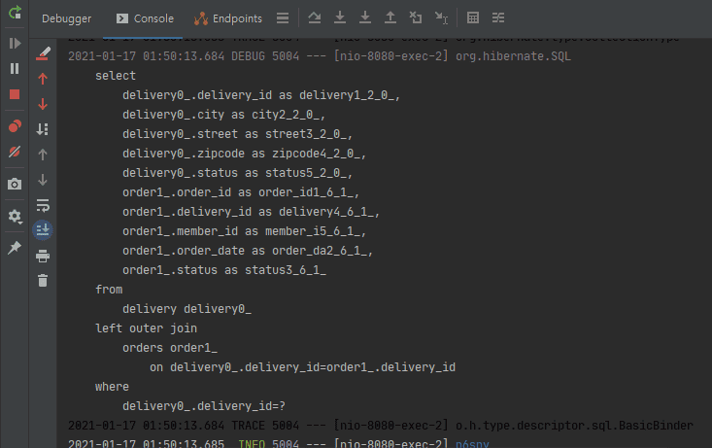Click the org.hibernate.SQL log line

[320, 56]
